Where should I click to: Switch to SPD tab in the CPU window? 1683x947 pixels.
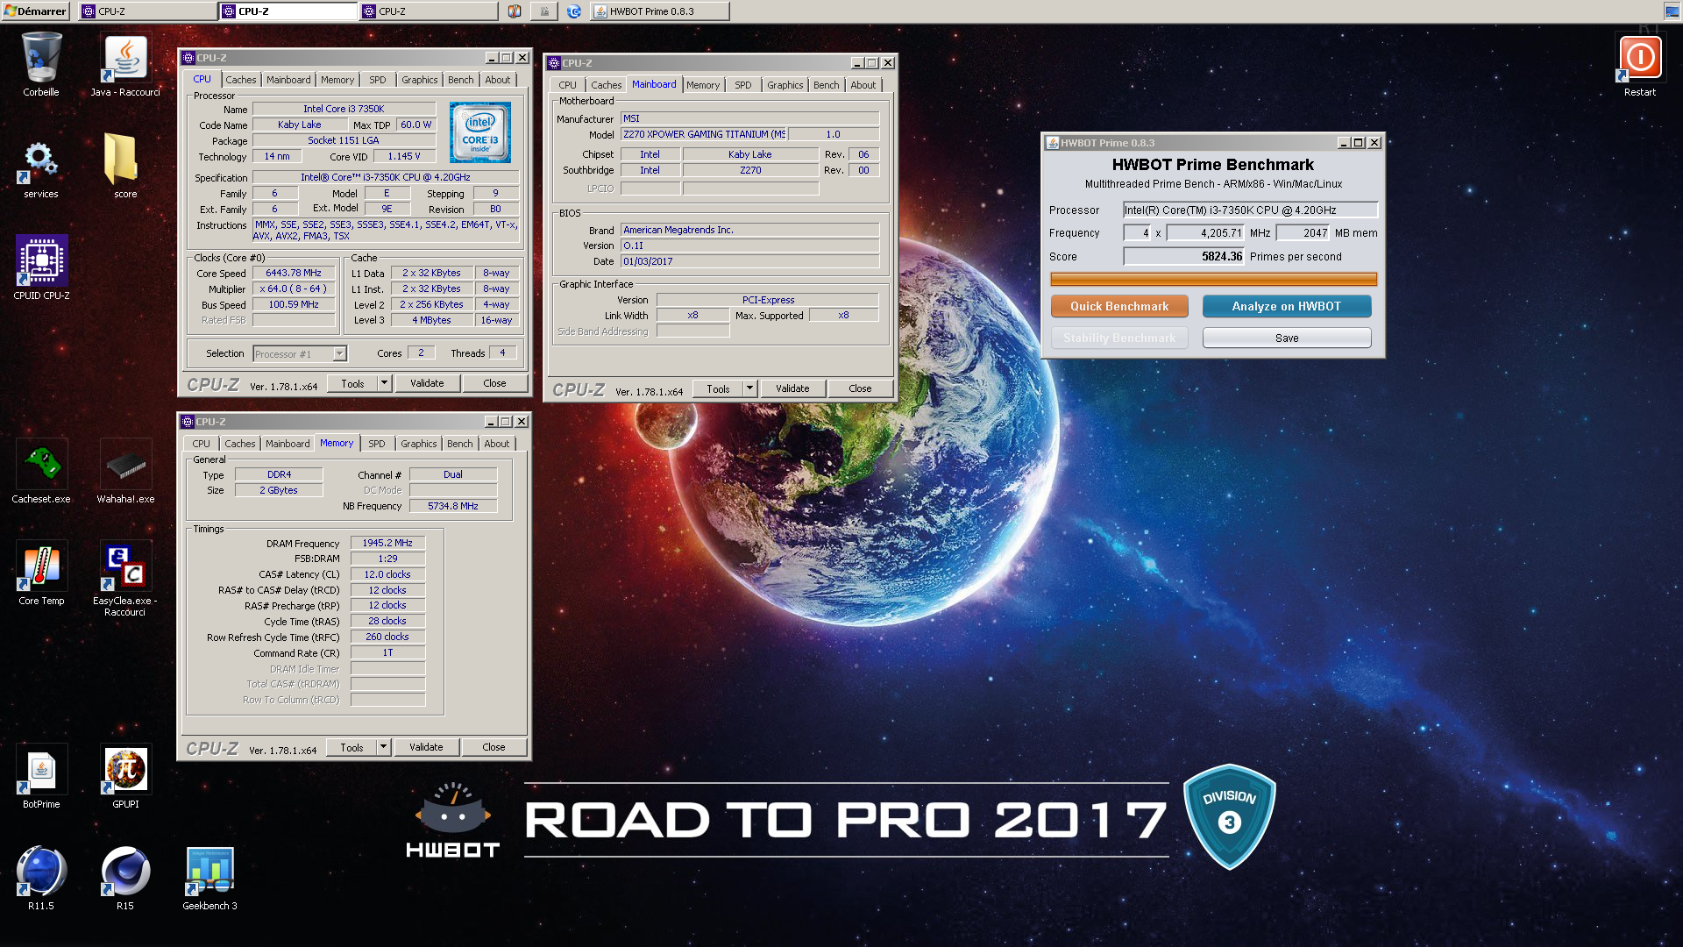tap(377, 80)
